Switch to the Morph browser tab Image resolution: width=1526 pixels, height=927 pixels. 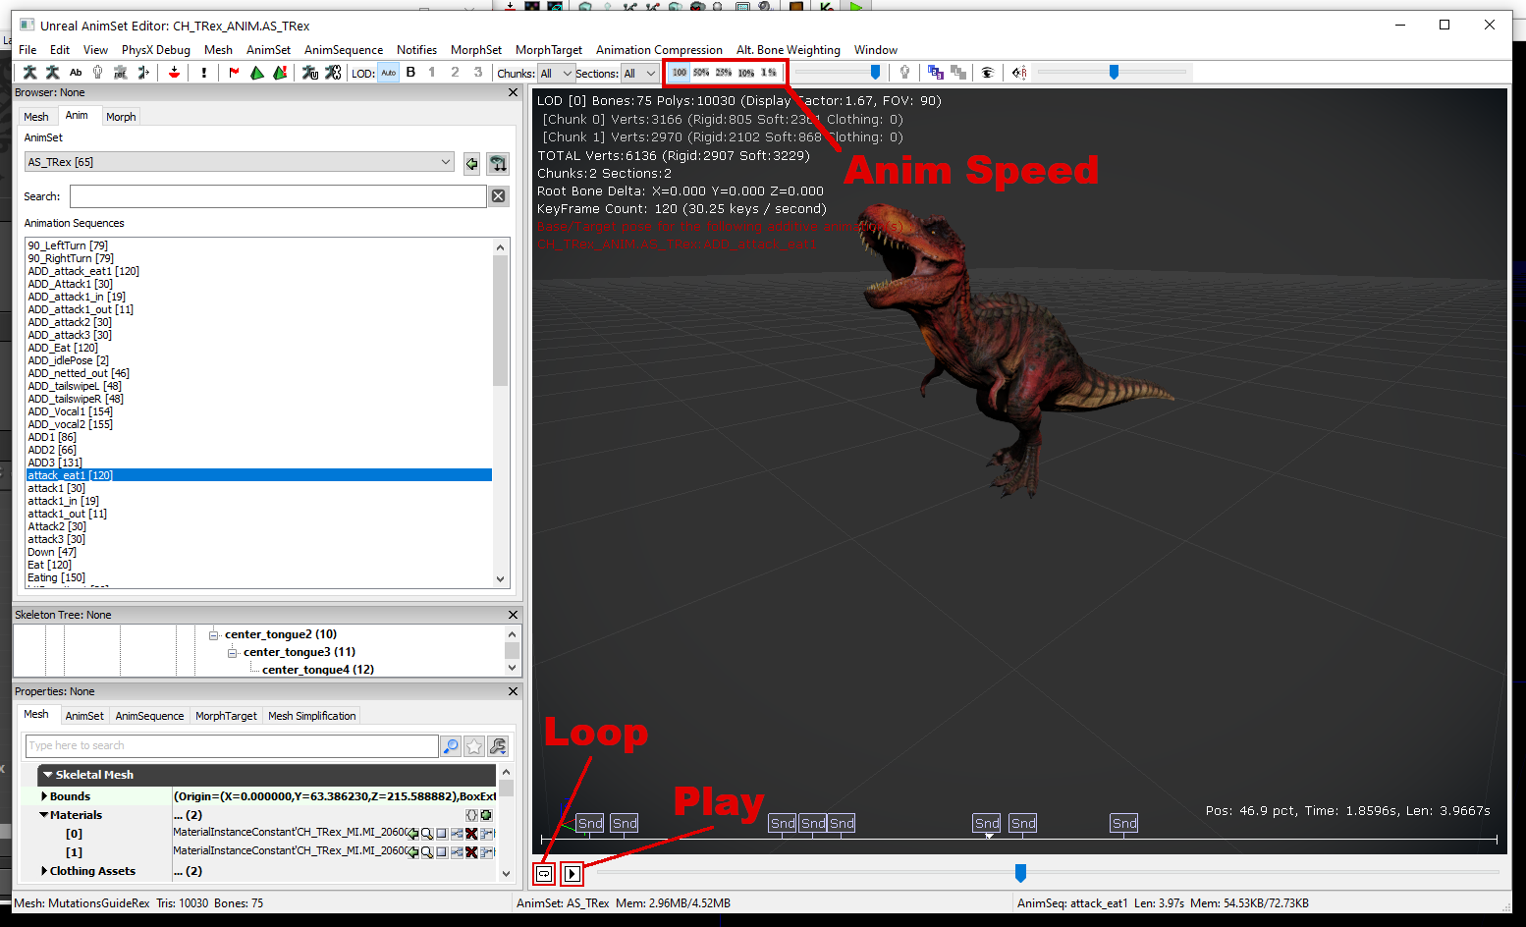tap(121, 117)
